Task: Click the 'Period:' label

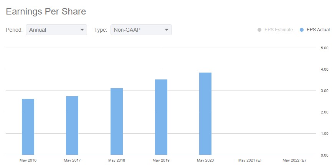Action: [x=14, y=30]
